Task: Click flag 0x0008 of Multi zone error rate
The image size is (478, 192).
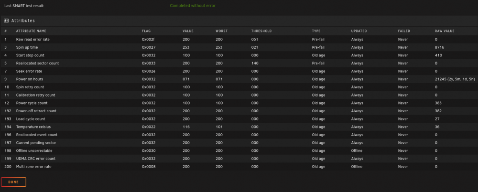Action: [x=149, y=166]
